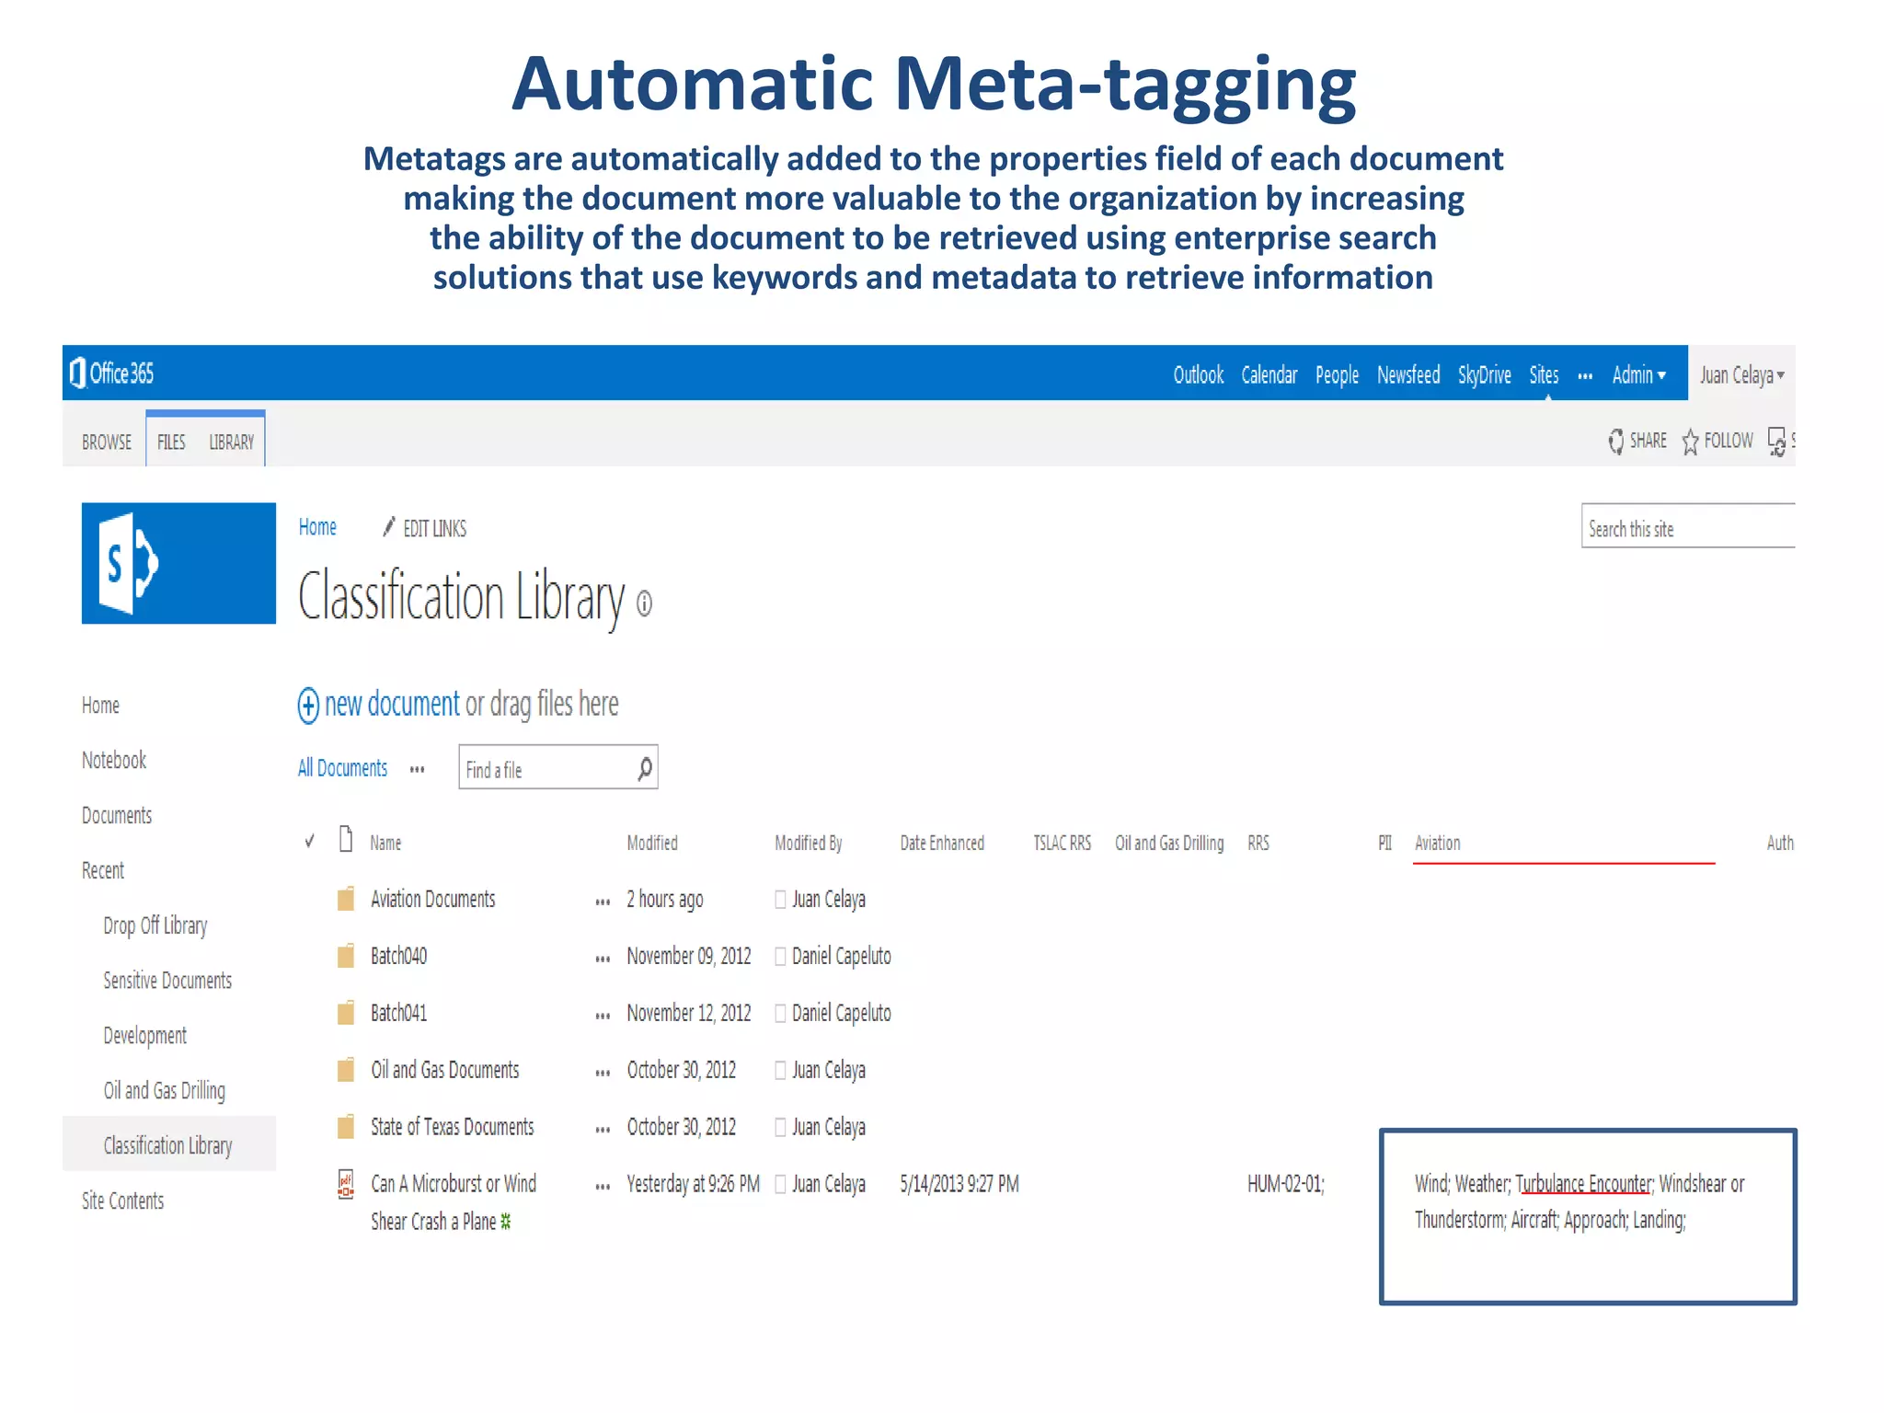Screen dimensions: 1884x1413
Task: Click the magnifier icon in Find a file
Action: click(x=645, y=767)
